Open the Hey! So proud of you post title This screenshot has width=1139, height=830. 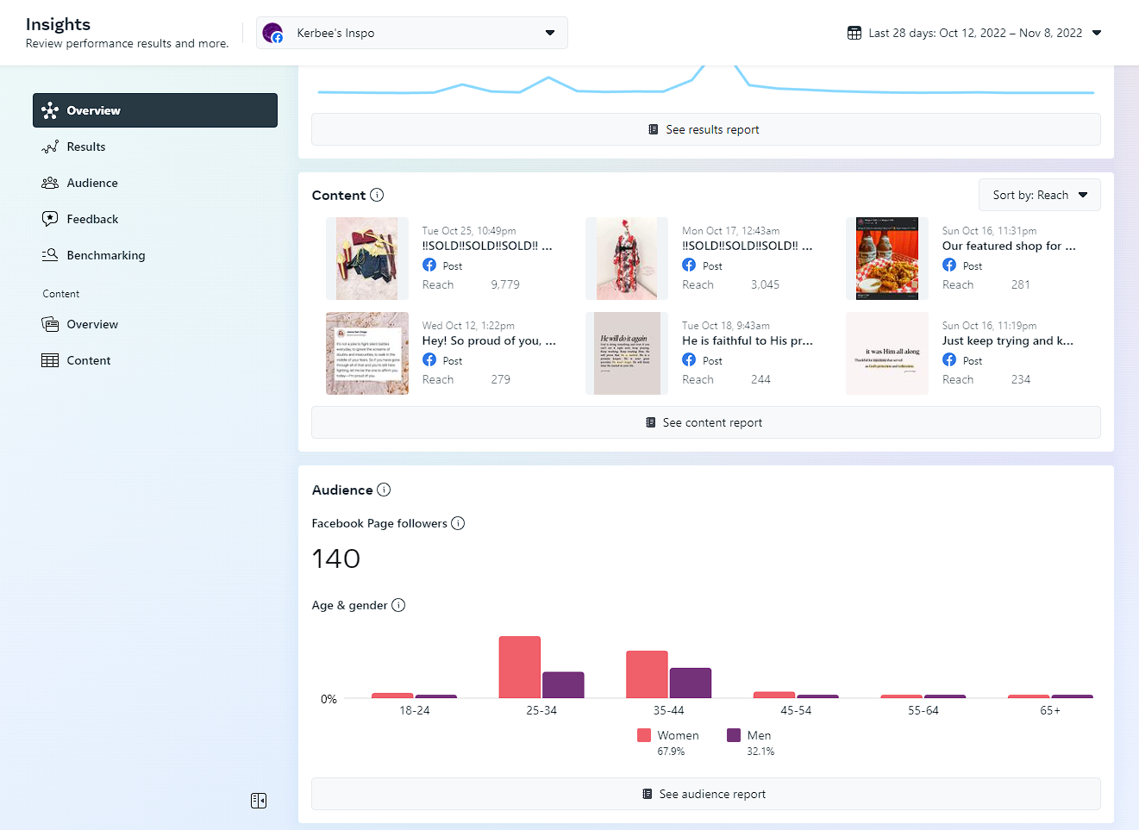(x=489, y=340)
